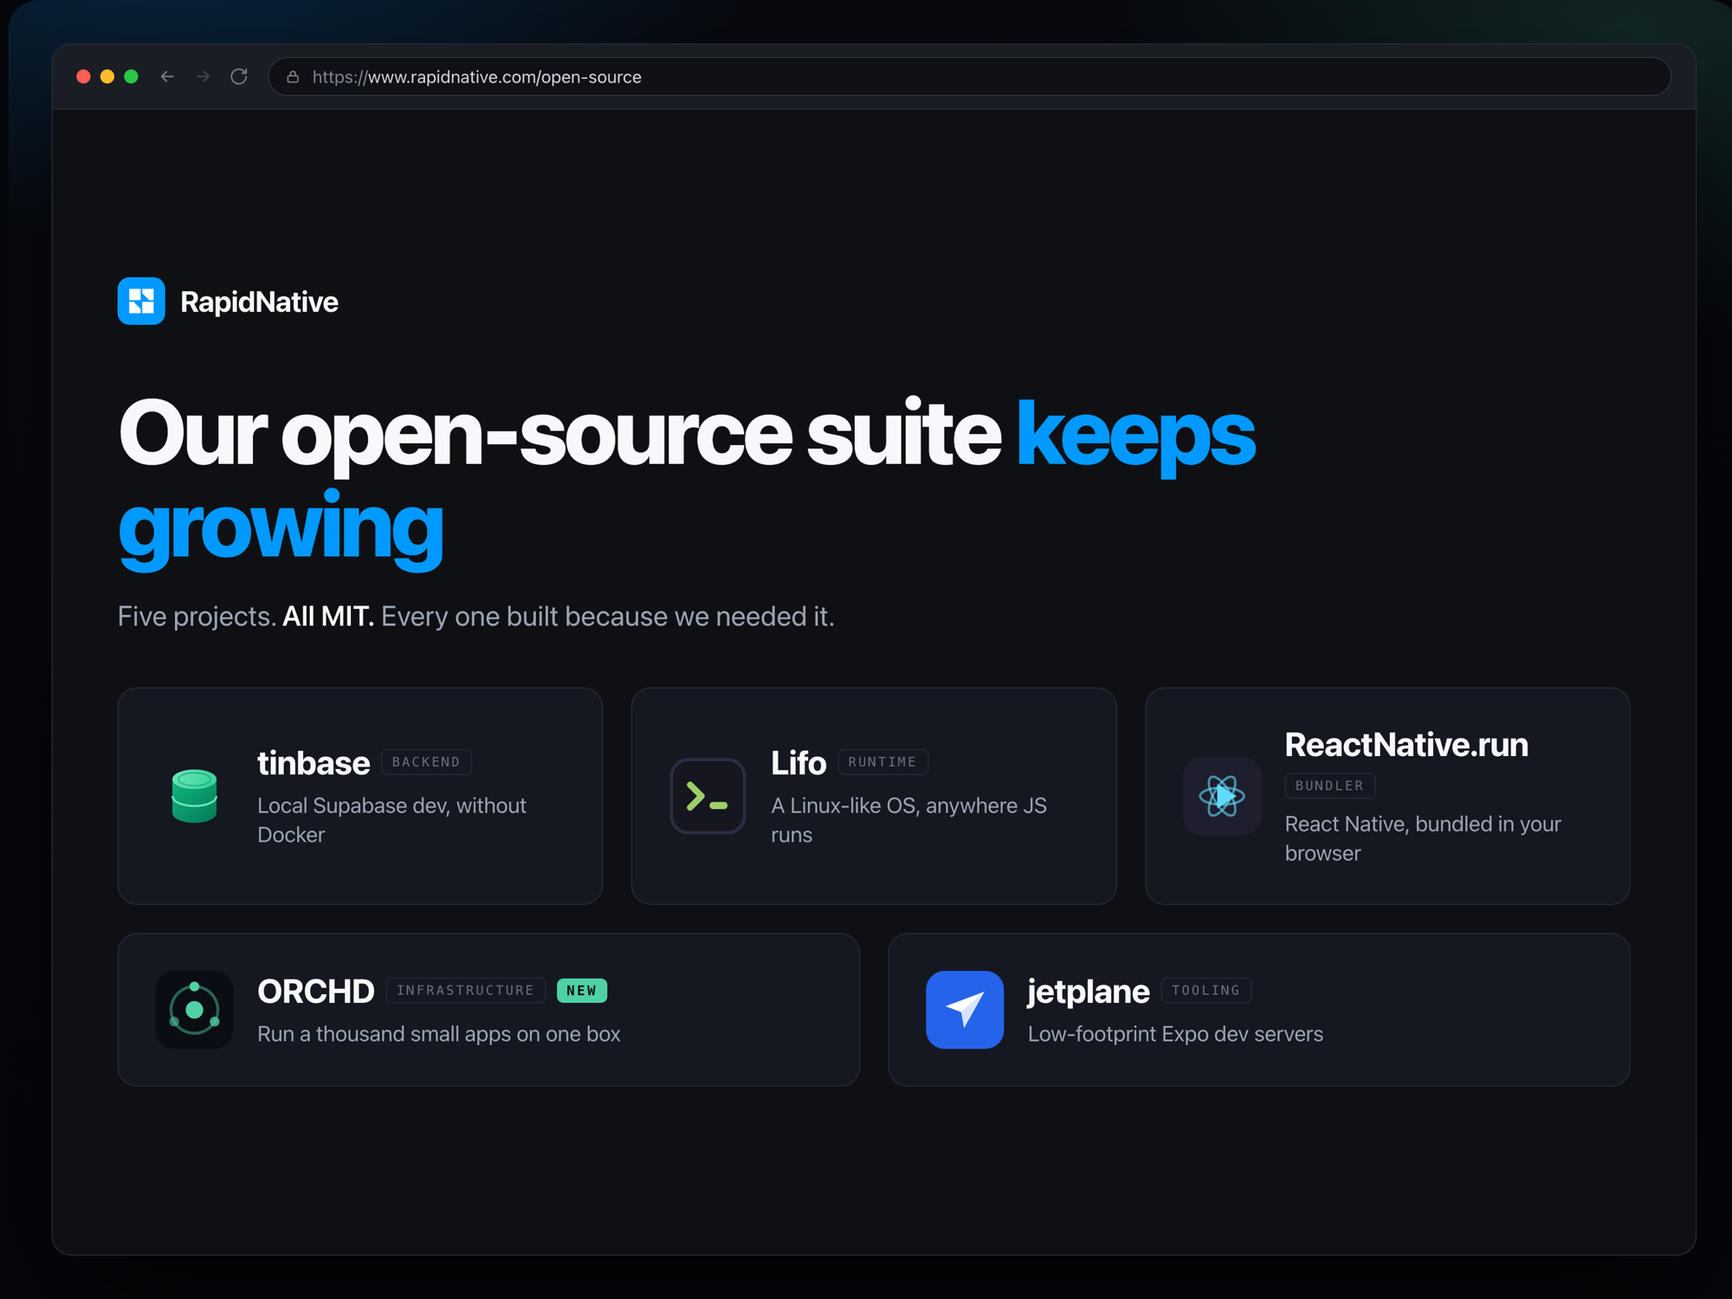This screenshot has height=1299, width=1732.
Task: Click 'A Linux-like OS, anywhere JS runs'
Action: pyautogui.click(x=908, y=820)
